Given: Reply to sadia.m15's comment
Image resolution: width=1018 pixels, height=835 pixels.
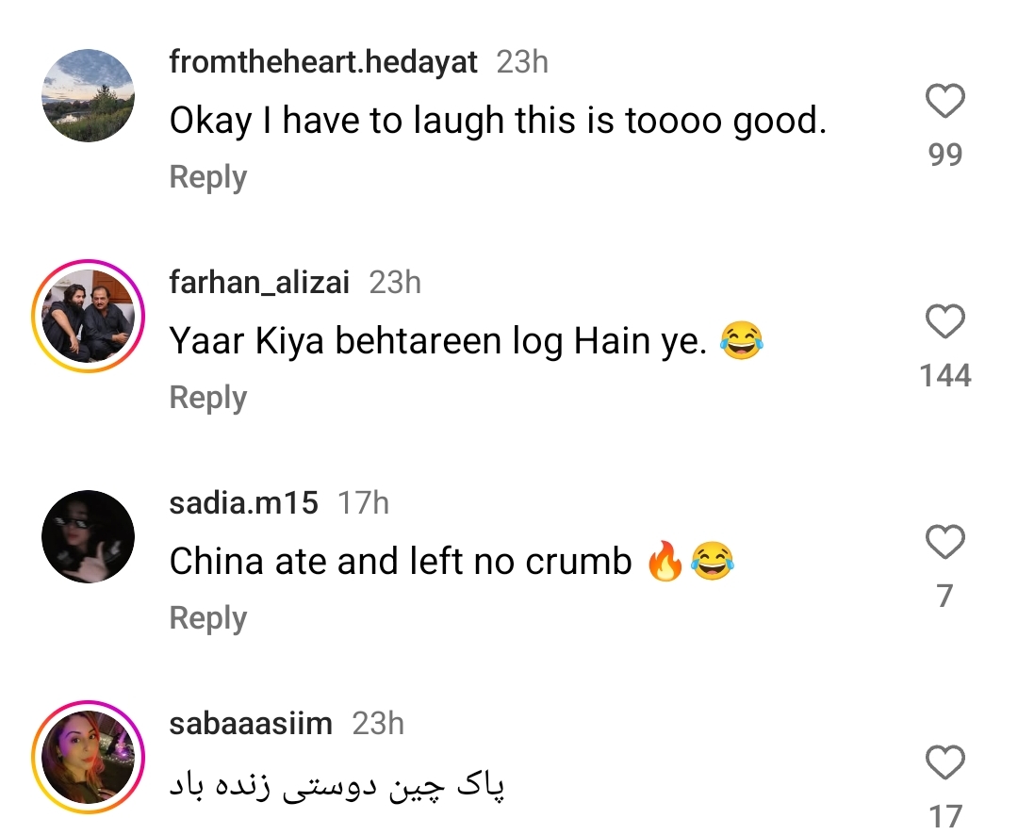Looking at the screenshot, I should coord(207,618).
